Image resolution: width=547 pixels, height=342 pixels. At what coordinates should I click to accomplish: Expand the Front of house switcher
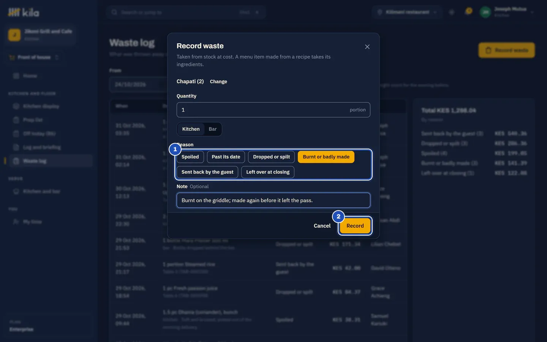[34, 57]
